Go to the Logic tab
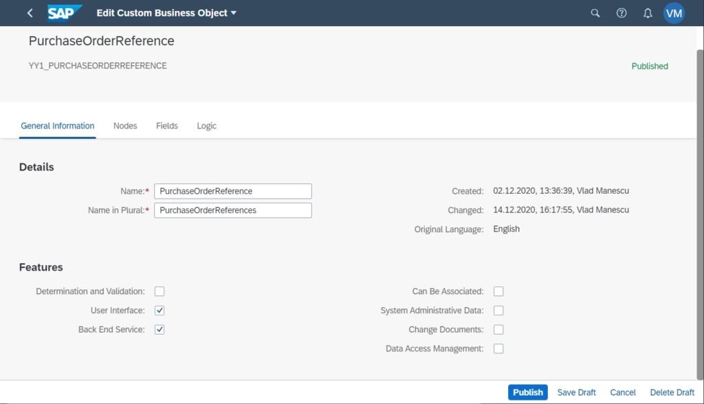The width and height of the screenshot is (704, 404). 206,126
